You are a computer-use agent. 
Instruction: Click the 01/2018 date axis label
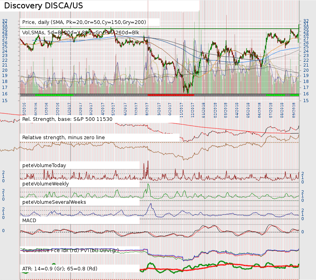[203, 110]
